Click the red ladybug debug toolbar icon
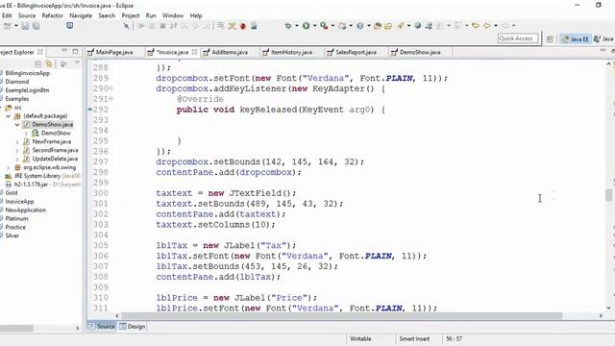 [243, 26]
